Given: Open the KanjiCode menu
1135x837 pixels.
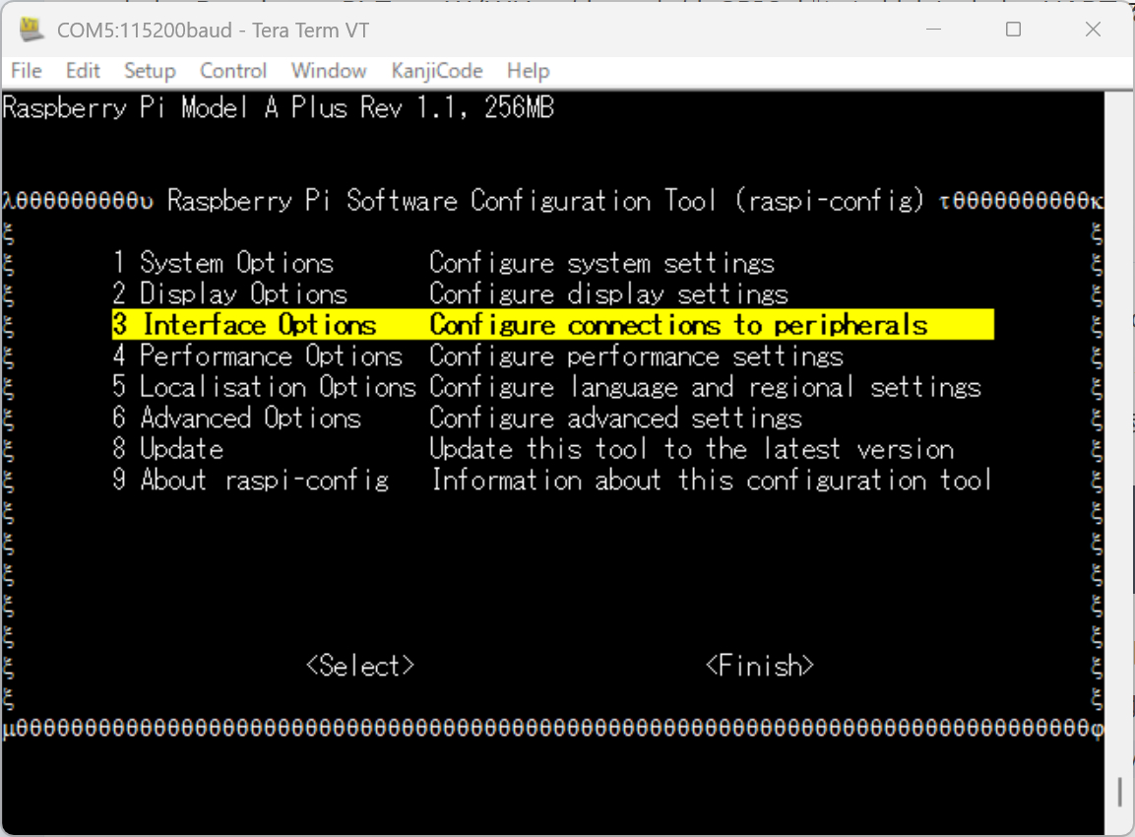Looking at the screenshot, I should (436, 71).
